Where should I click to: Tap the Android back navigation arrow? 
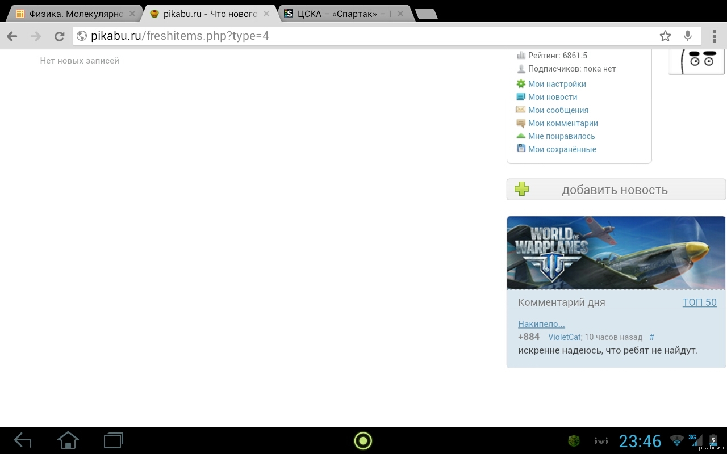23,440
